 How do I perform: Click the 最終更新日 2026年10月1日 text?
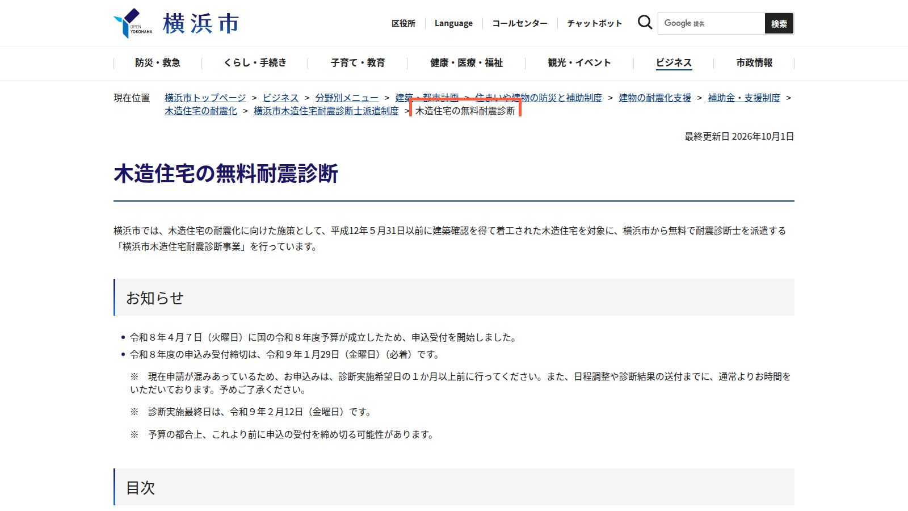pos(739,136)
